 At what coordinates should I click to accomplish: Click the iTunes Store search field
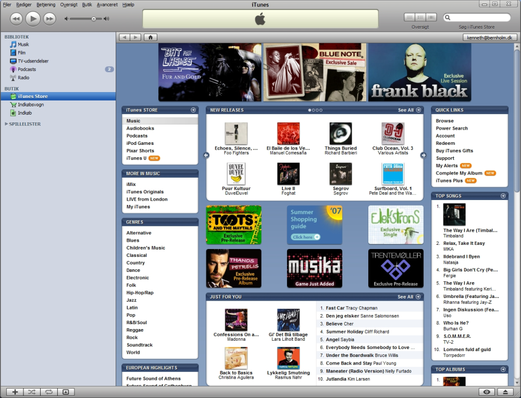pos(477,18)
